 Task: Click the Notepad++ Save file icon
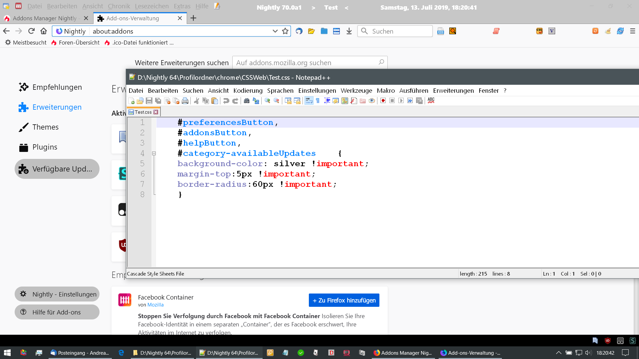[149, 101]
